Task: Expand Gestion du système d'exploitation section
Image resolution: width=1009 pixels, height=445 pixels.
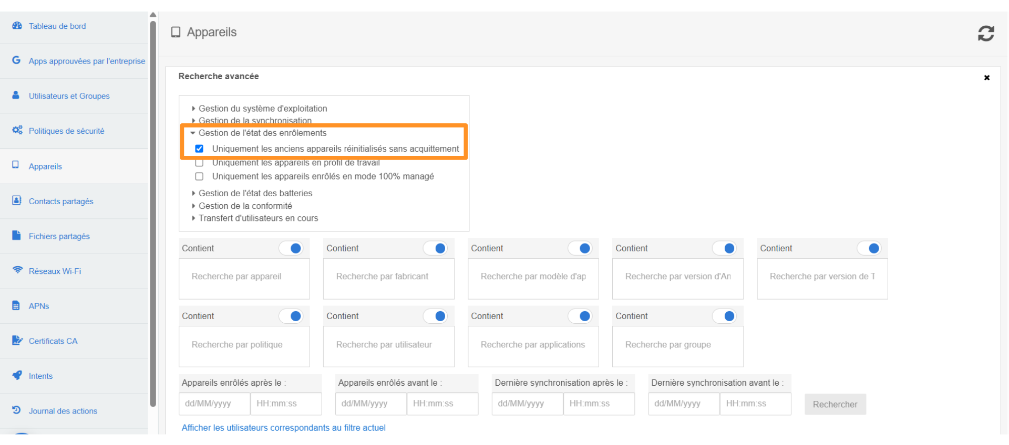Action: 262,109
